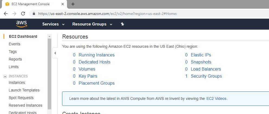Viewport: 269px width, 114px height.
Task: Click the sidebar scrollbar up arrow
Action: point(49,36)
